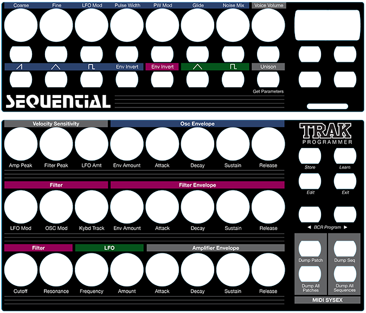Click the Edit button
Viewport: 366px width, 313px height.
point(310,181)
